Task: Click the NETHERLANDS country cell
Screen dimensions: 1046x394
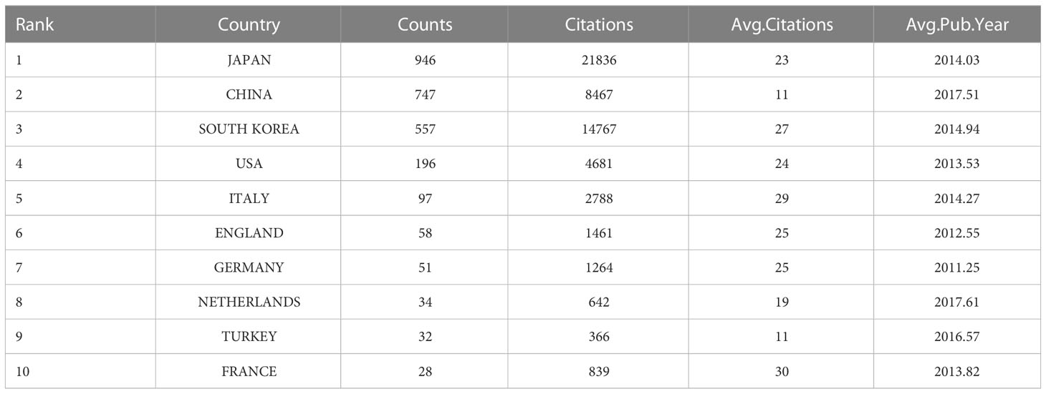Action: pos(249,302)
